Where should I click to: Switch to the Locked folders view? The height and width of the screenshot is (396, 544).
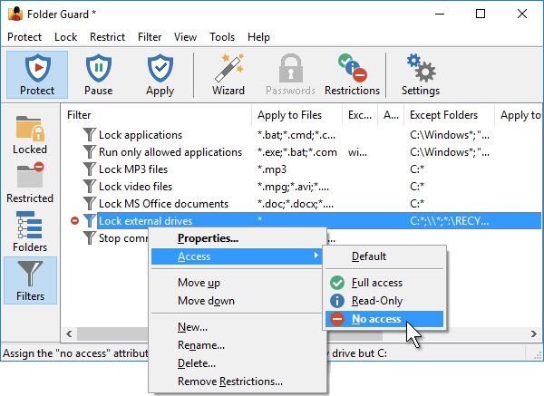tap(30, 134)
